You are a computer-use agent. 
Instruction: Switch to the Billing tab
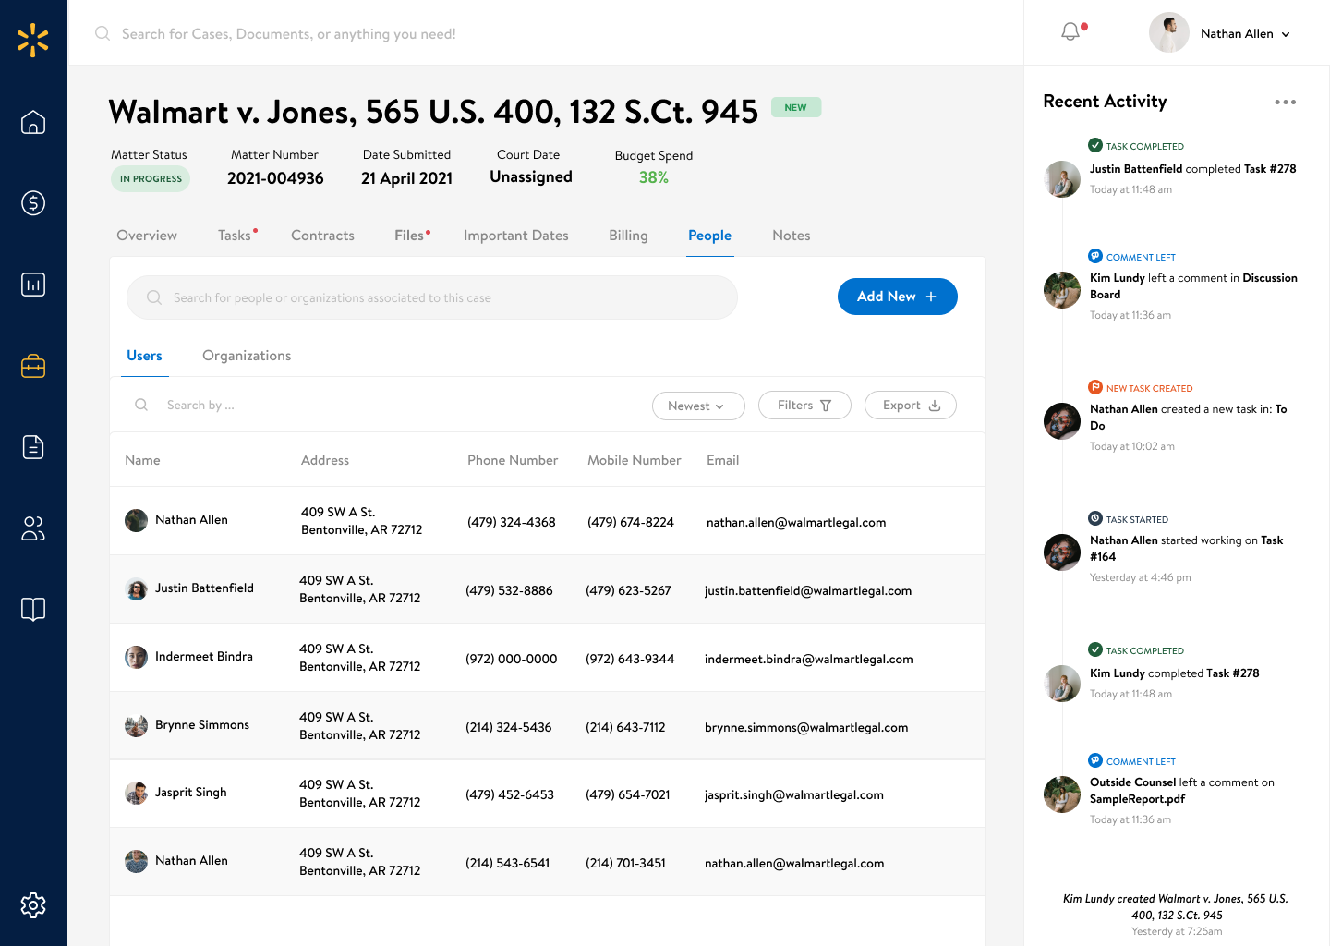coord(628,236)
